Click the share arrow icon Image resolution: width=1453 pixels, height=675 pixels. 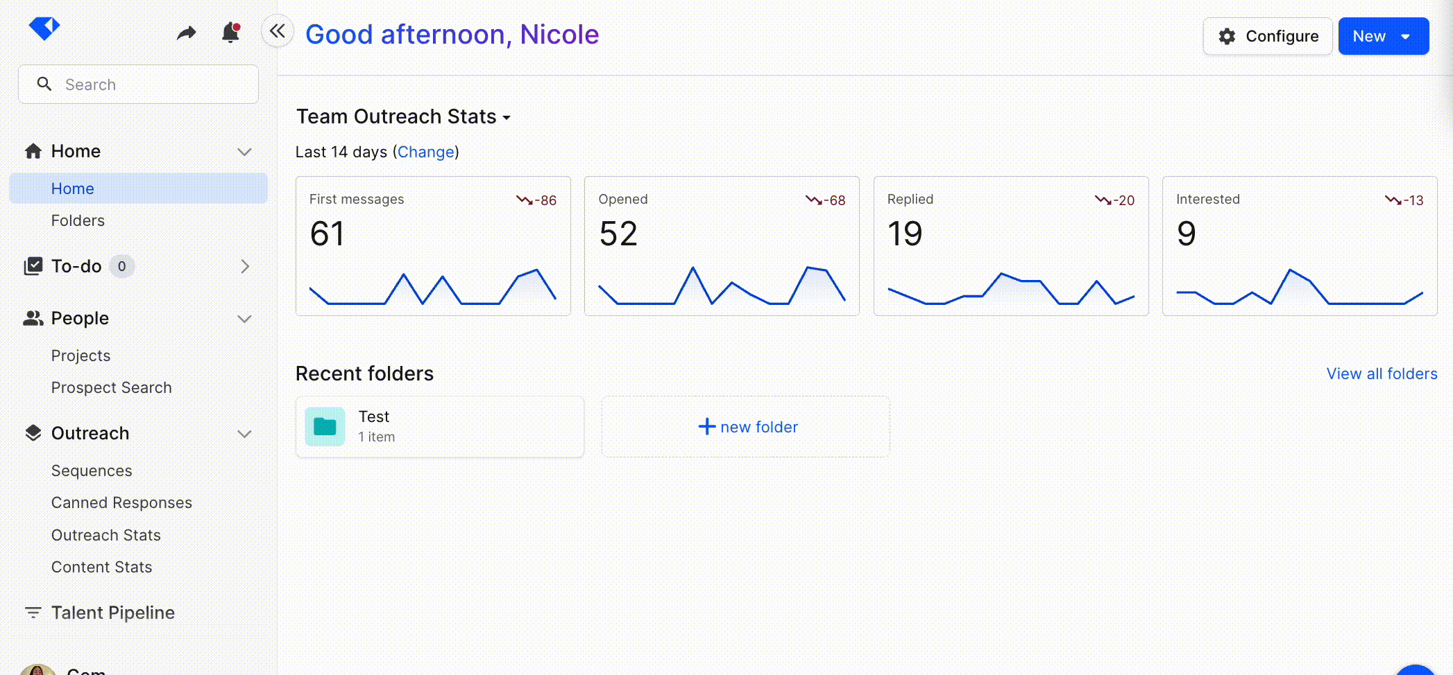point(186,33)
